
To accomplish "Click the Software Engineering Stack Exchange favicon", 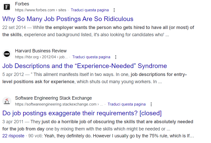I will coord(7,101).
